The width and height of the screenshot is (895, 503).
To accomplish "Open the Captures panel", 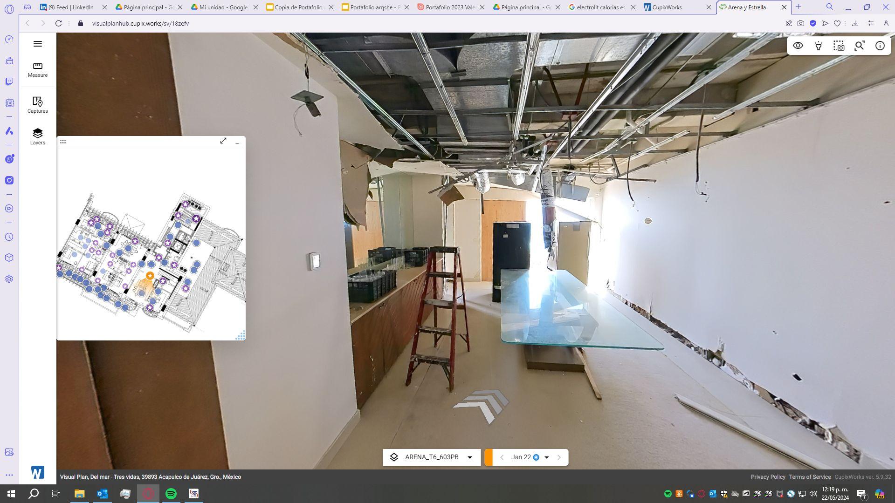I will point(38,105).
